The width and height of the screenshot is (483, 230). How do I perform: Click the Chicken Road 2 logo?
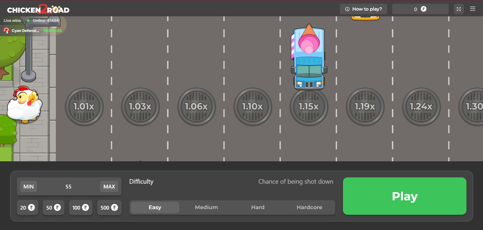coord(38,10)
